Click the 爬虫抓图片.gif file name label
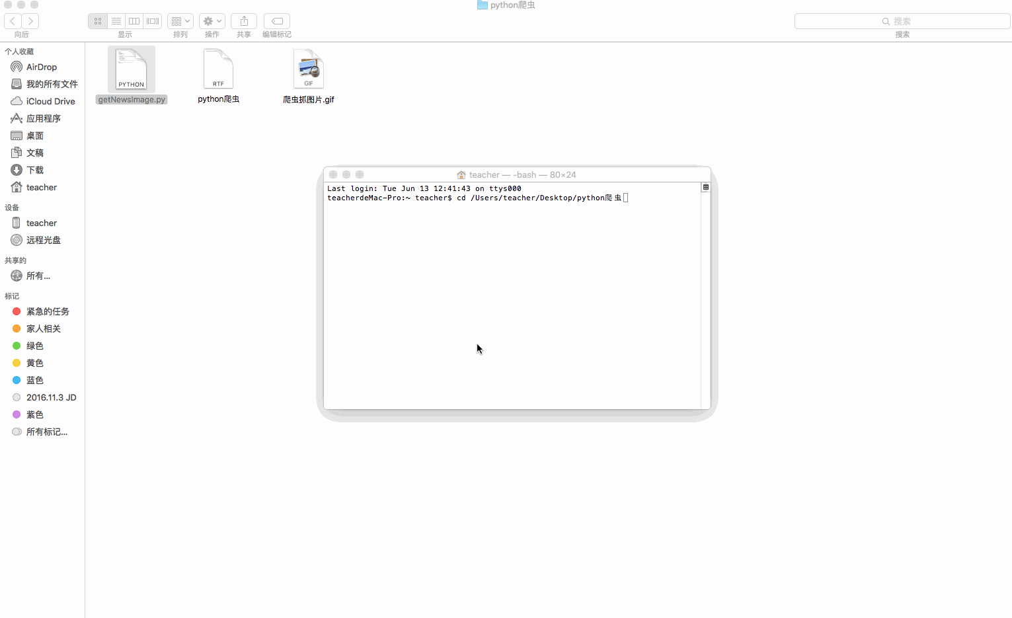Viewport: 1012px width, 618px height. coord(309,100)
